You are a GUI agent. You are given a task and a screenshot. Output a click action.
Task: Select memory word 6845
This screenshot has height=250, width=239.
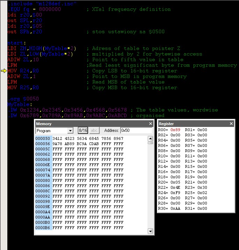pyautogui.click(x=94, y=138)
